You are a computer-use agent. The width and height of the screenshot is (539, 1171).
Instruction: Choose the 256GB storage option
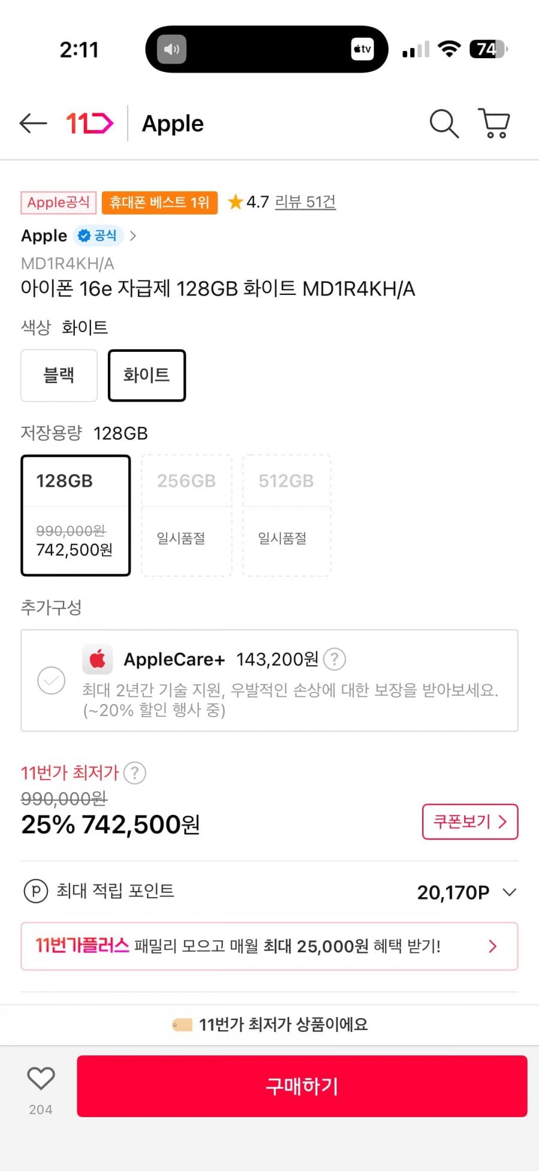(x=186, y=515)
